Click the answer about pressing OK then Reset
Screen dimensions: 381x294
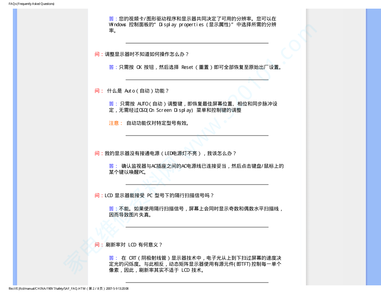195,67
